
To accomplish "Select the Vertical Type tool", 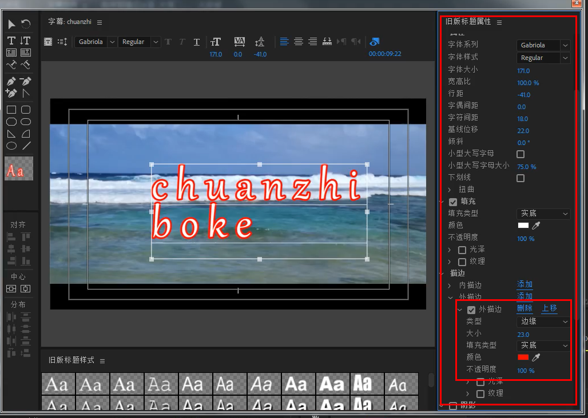I will pos(26,41).
